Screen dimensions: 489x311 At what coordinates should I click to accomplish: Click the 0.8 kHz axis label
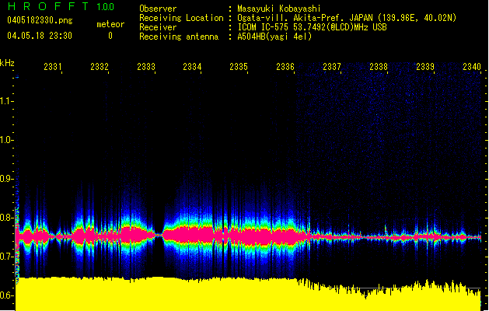5,218
